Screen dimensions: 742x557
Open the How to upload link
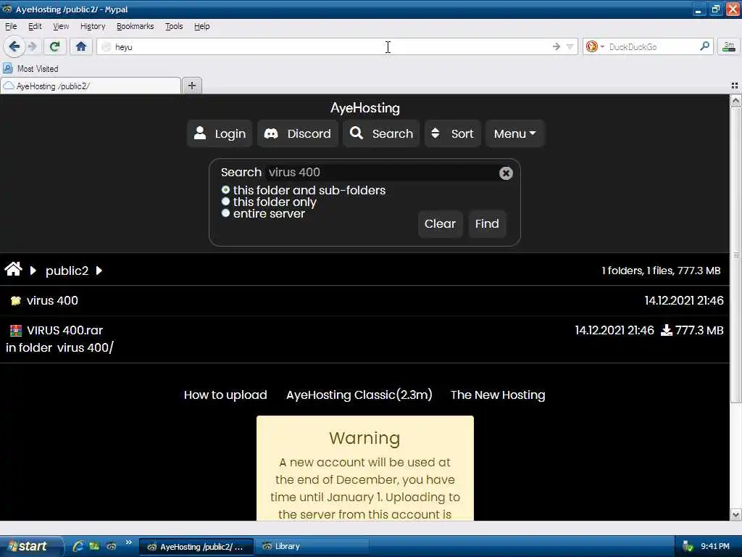point(225,395)
